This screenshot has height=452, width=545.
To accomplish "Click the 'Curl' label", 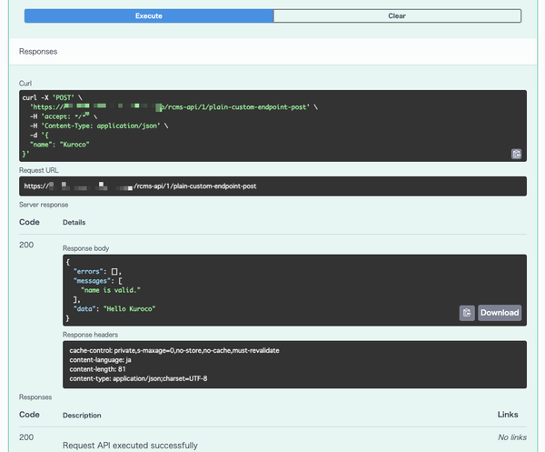I will click(x=25, y=84).
